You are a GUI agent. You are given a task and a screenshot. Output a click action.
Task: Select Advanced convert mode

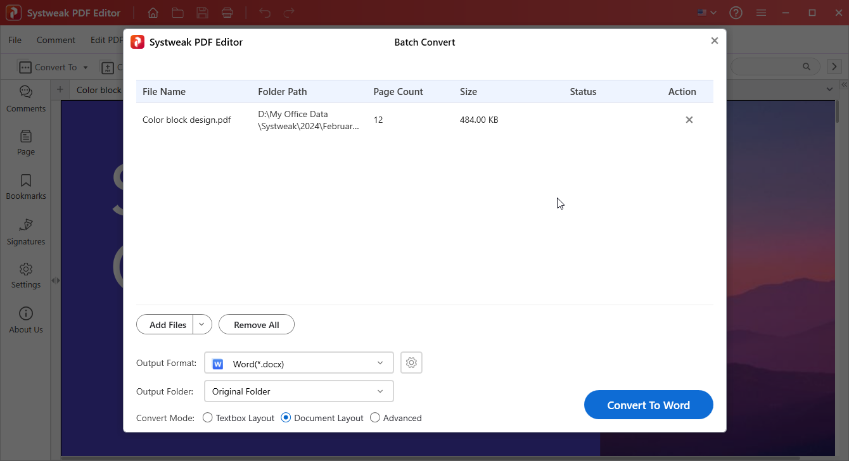[375, 418]
